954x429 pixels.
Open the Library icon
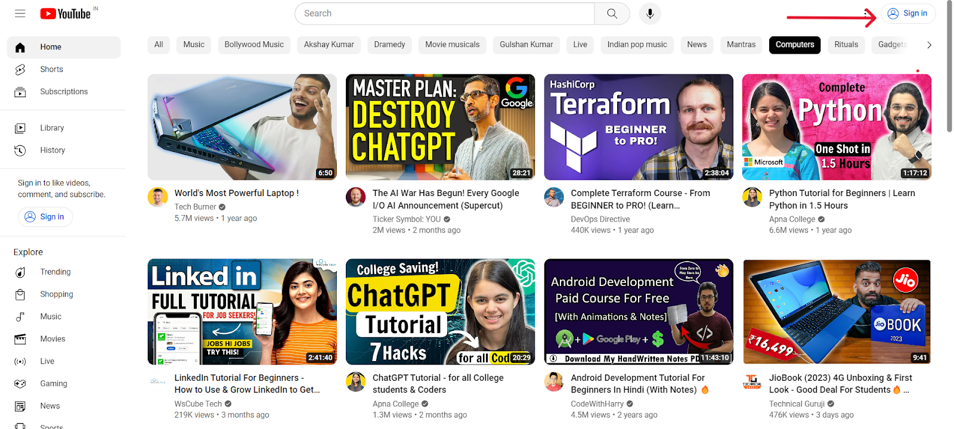pyautogui.click(x=20, y=128)
